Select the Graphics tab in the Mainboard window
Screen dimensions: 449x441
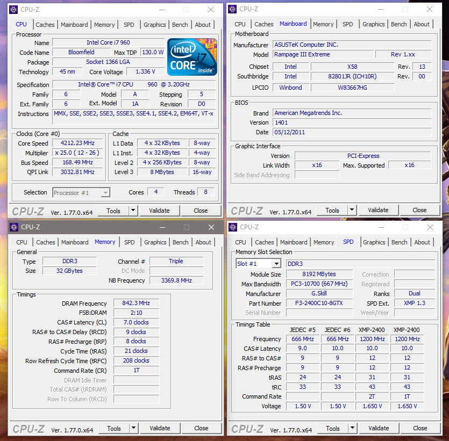click(x=373, y=24)
